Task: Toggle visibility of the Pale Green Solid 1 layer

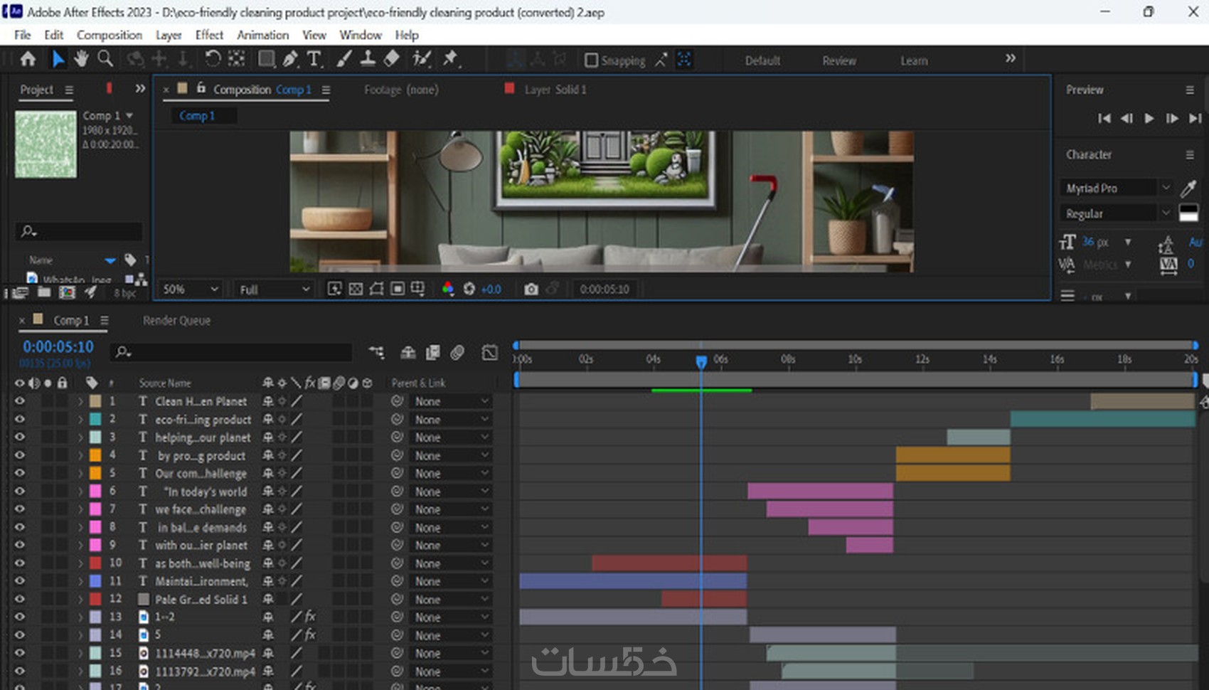Action: coord(19,600)
